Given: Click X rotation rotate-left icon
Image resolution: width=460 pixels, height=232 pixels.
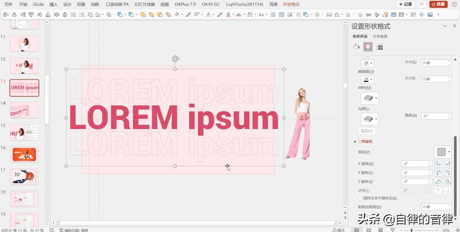Looking at the screenshot, I should tap(438, 164).
